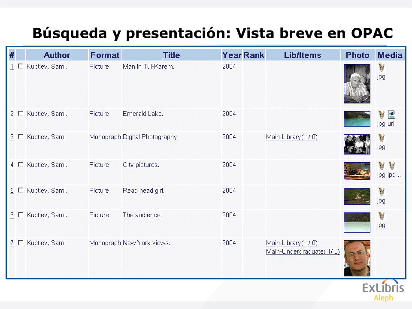412x309 pixels.
Task: Open record number 2 link
Action: [x=12, y=114]
